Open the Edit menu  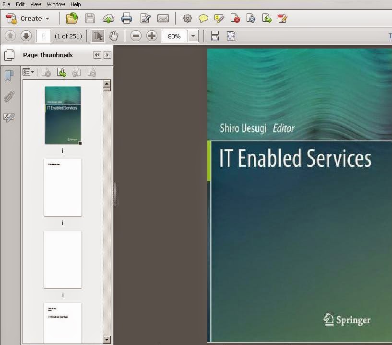point(20,4)
